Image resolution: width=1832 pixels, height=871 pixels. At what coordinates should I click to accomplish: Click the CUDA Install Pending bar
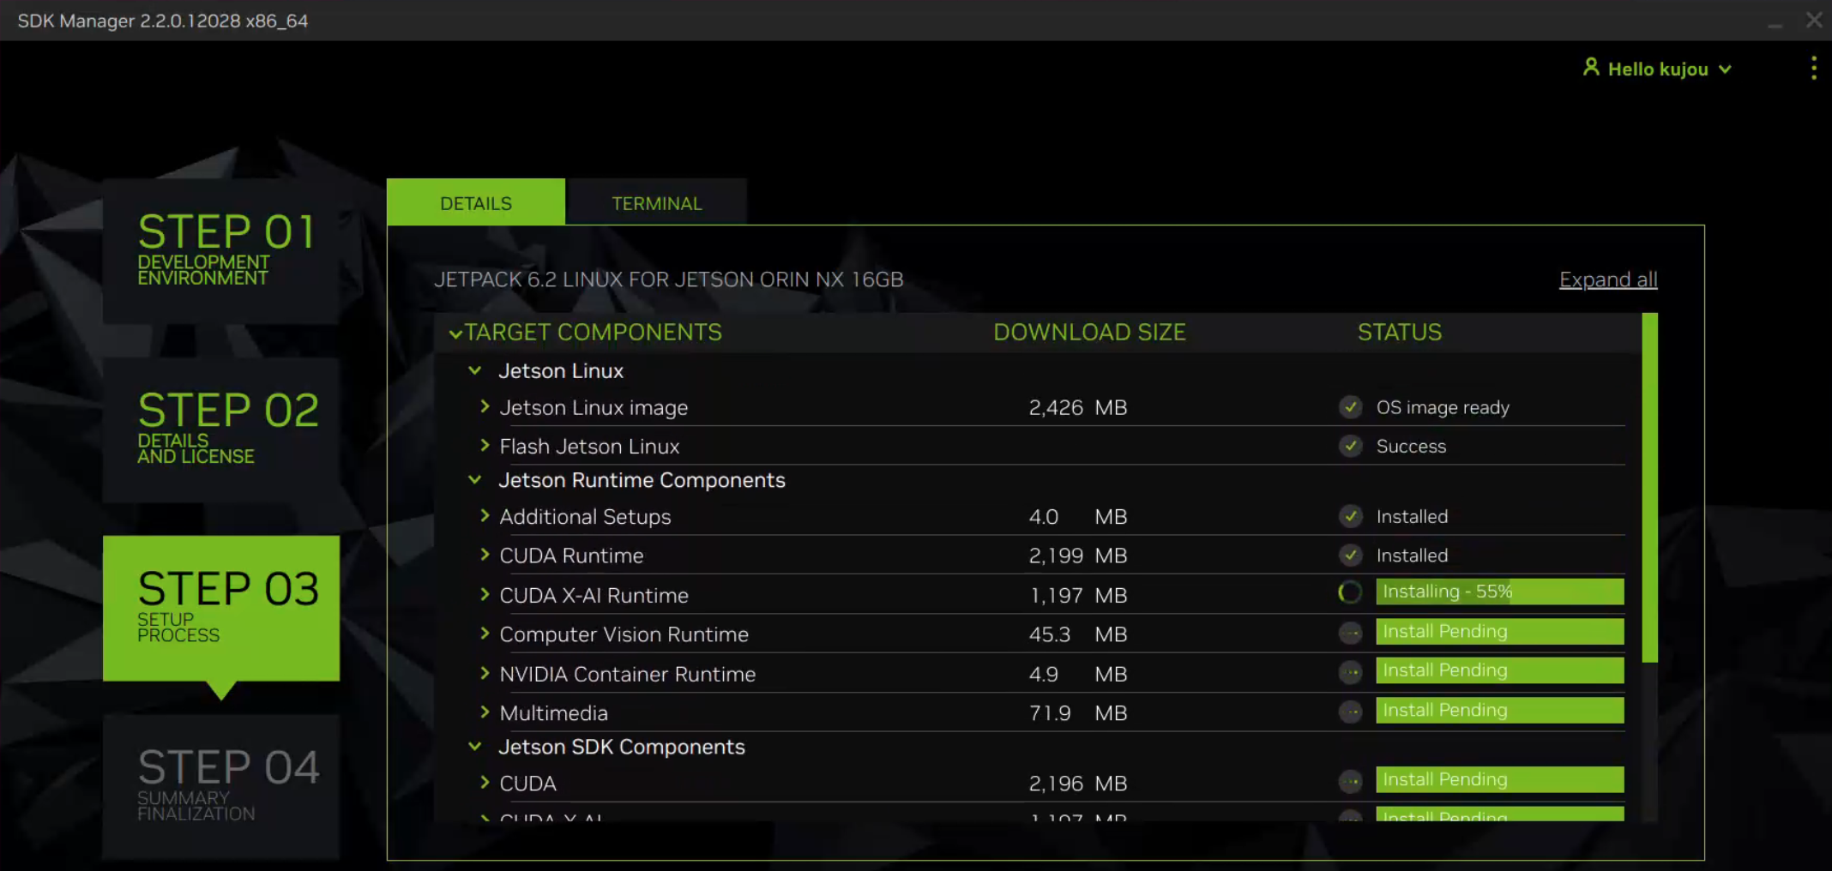(x=1500, y=779)
